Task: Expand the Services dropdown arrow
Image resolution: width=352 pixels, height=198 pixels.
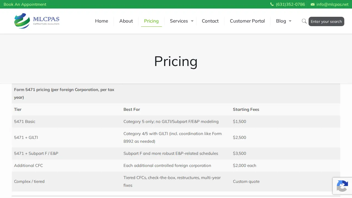Action: coord(192,21)
